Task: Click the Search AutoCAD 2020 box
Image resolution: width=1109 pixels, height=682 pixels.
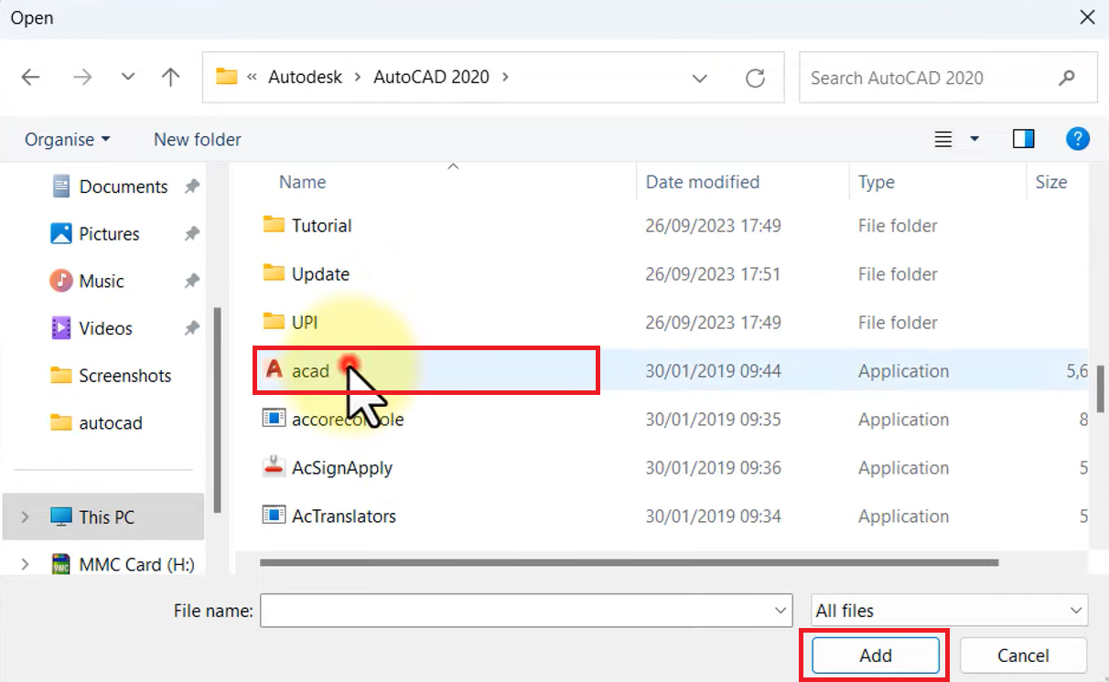Action: pos(947,78)
